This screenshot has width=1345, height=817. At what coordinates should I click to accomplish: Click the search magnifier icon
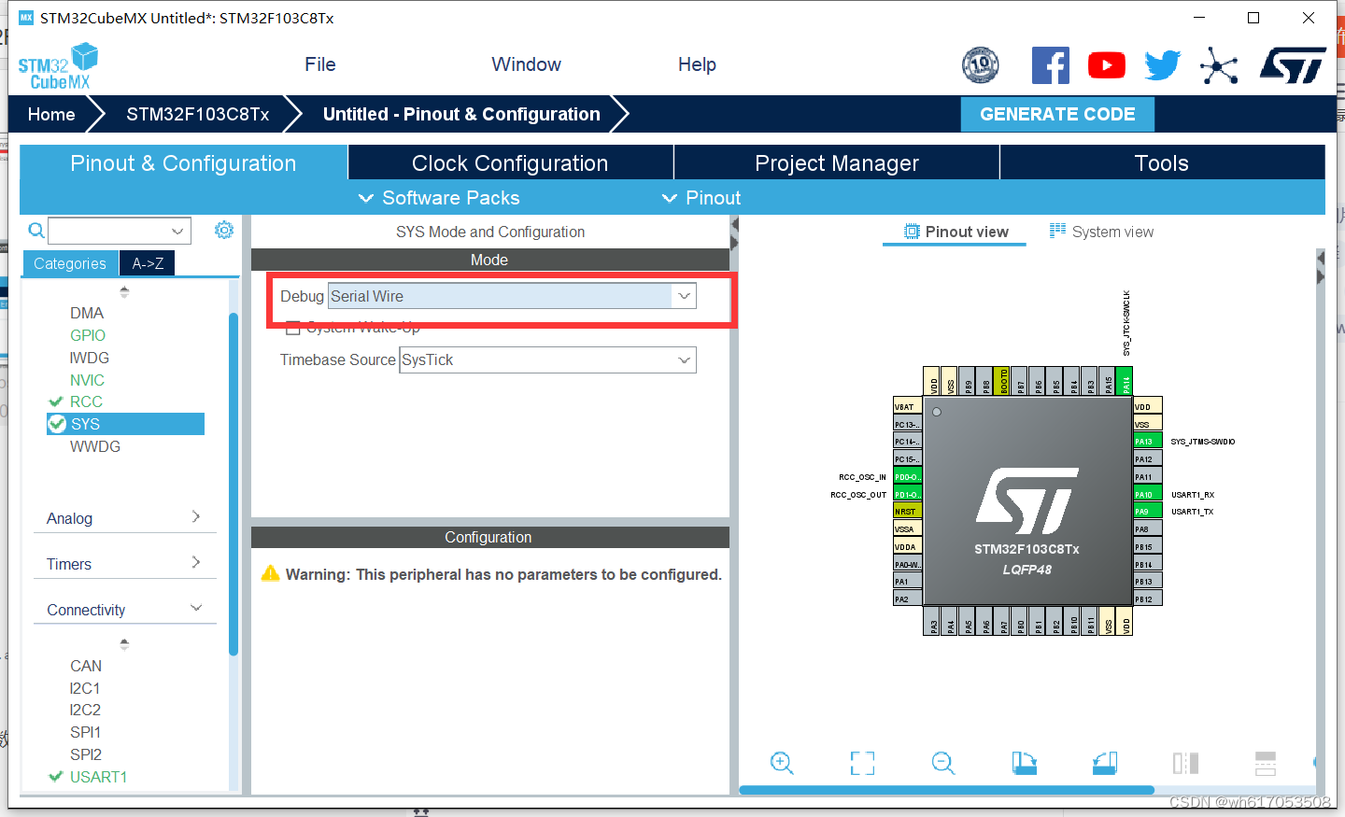point(36,230)
